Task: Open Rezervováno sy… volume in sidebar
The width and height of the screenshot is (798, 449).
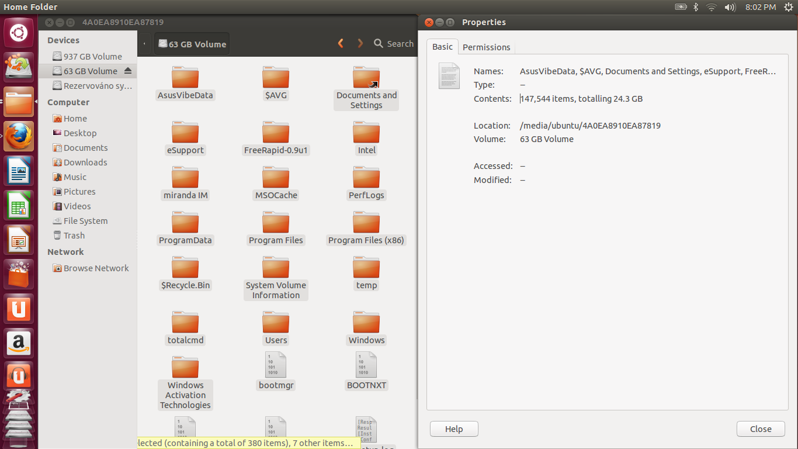Action: (88, 85)
